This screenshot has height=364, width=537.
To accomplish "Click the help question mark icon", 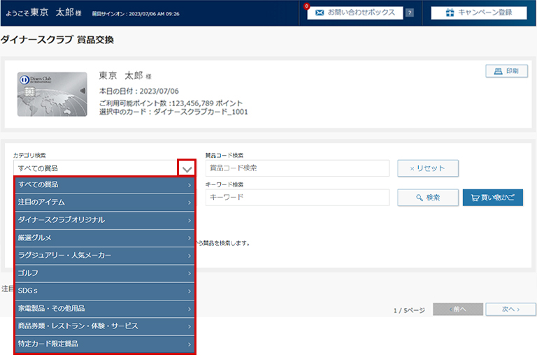I will pos(409,13).
